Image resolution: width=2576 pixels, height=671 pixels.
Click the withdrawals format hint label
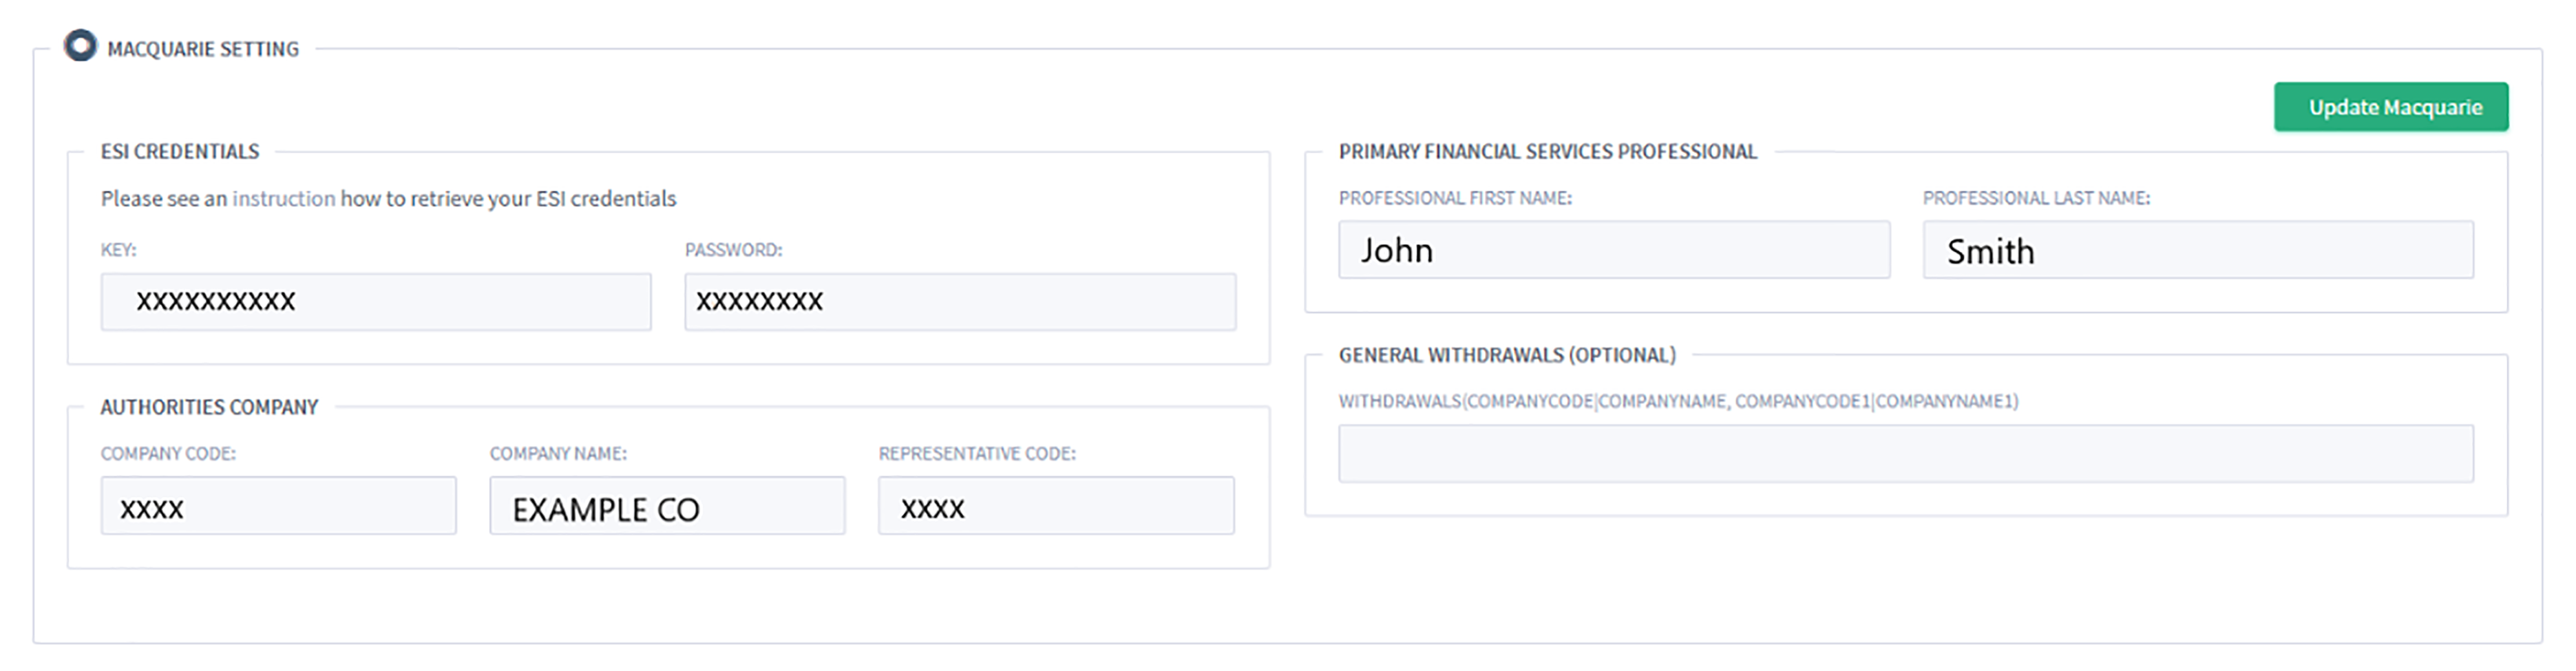coord(1678,401)
